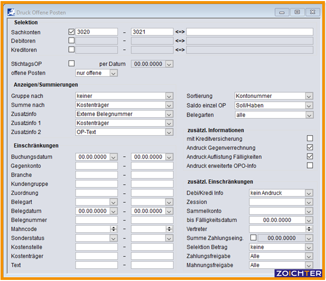Open the Debi/Kredi Info dropdown

point(308,193)
